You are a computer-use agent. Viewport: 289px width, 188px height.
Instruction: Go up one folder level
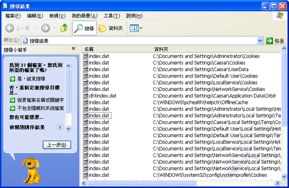click(64, 28)
